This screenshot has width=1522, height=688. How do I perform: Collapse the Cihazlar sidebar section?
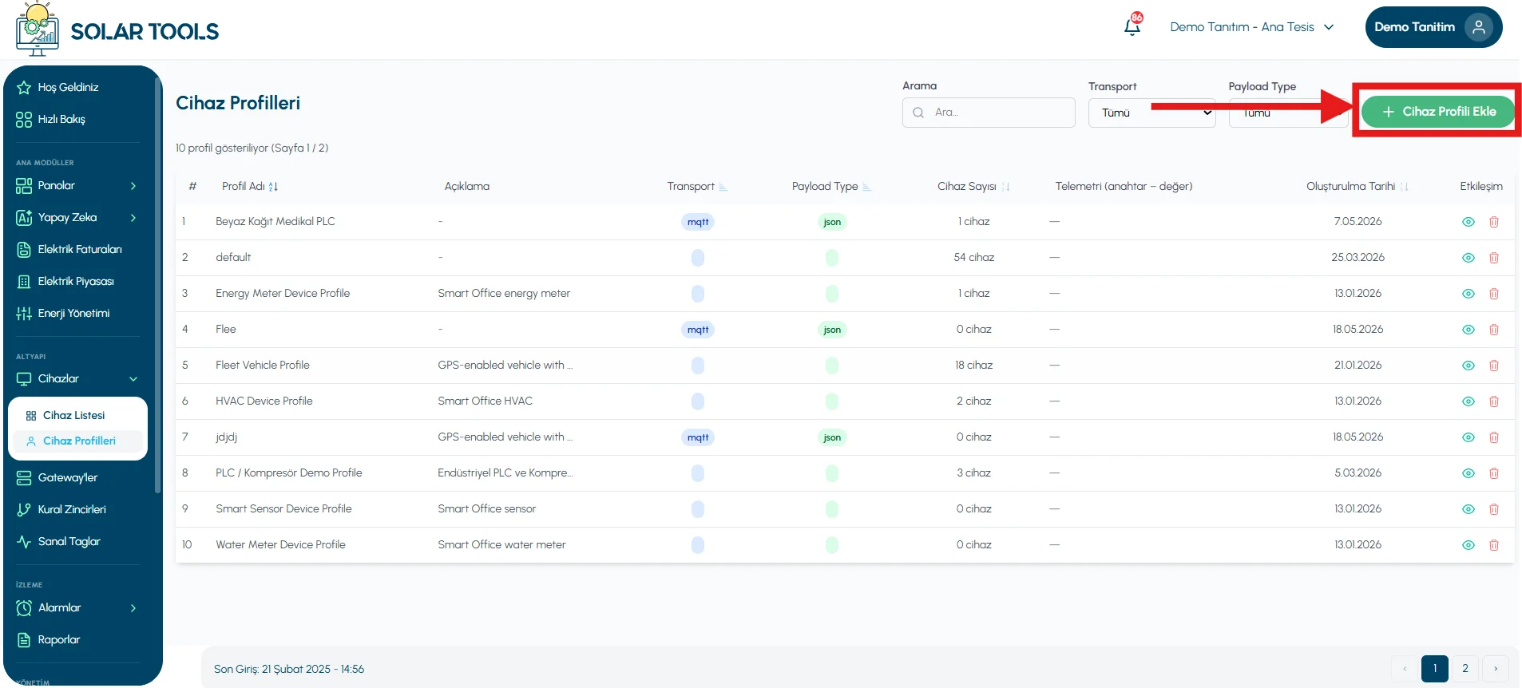pyautogui.click(x=77, y=379)
